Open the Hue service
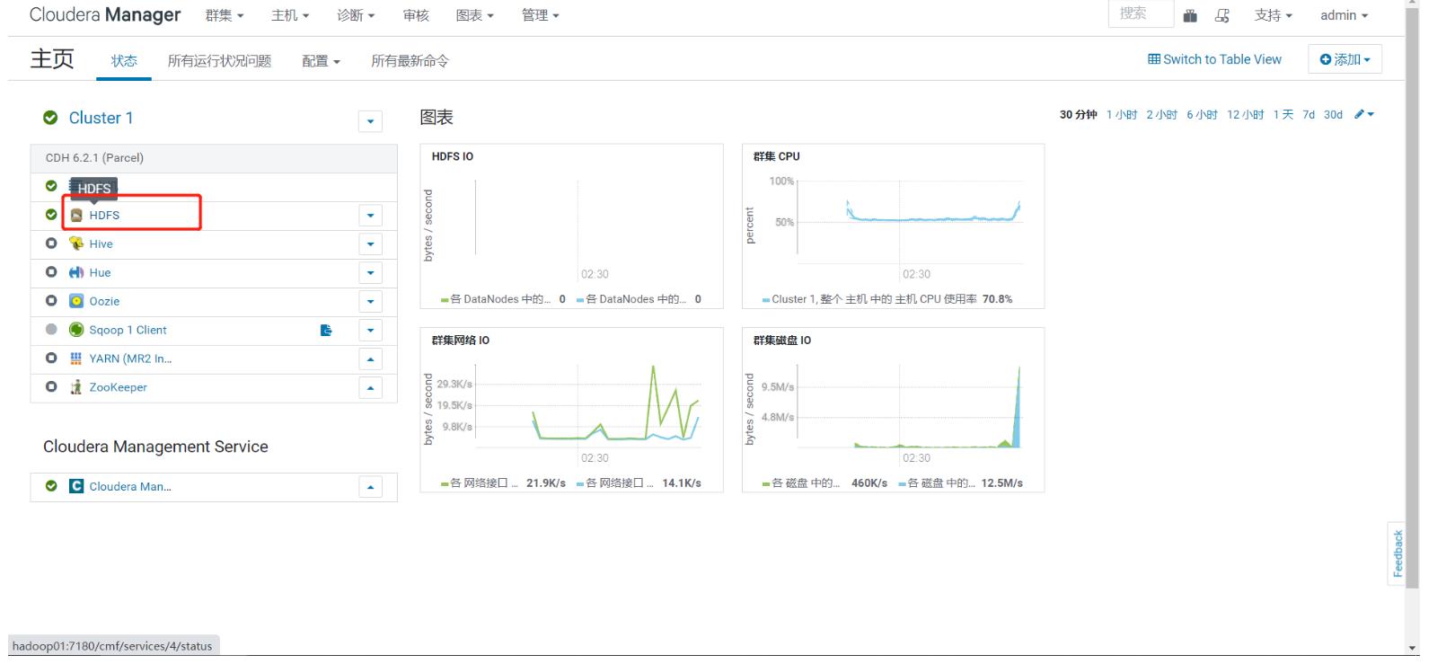The height and width of the screenshot is (664, 1446). click(x=100, y=272)
